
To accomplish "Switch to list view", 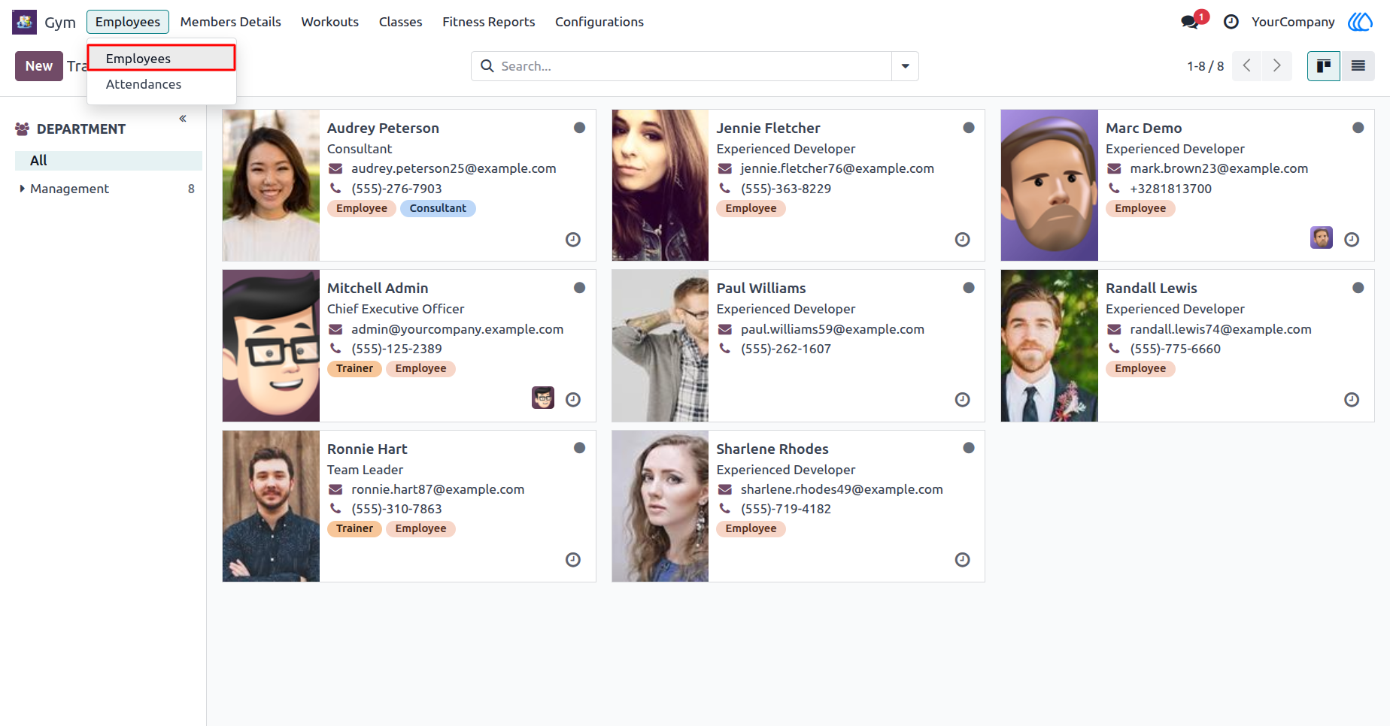I will pyautogui.click(x=1358, y=66).
